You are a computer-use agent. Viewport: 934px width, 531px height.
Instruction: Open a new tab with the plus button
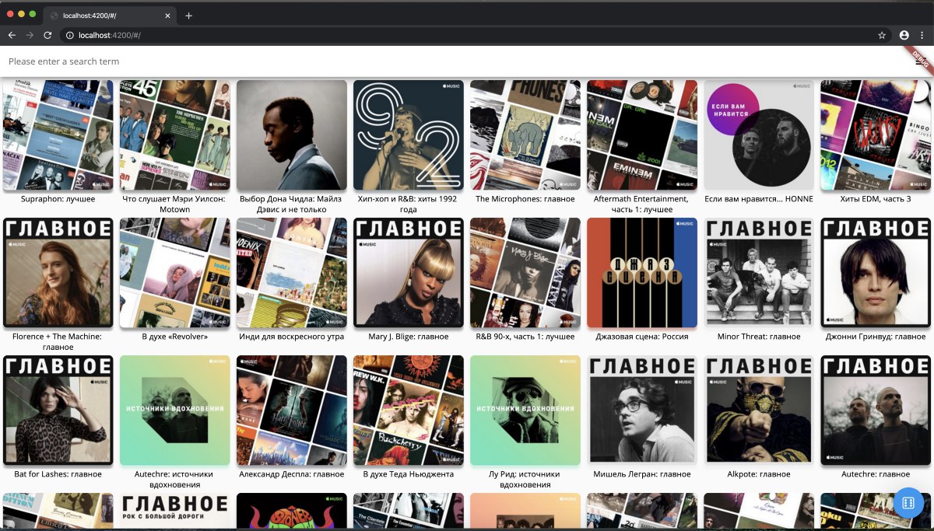click(x=188, y=16)
